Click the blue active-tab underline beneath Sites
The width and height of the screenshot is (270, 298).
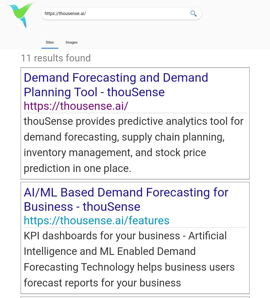(x=50, y=48)
